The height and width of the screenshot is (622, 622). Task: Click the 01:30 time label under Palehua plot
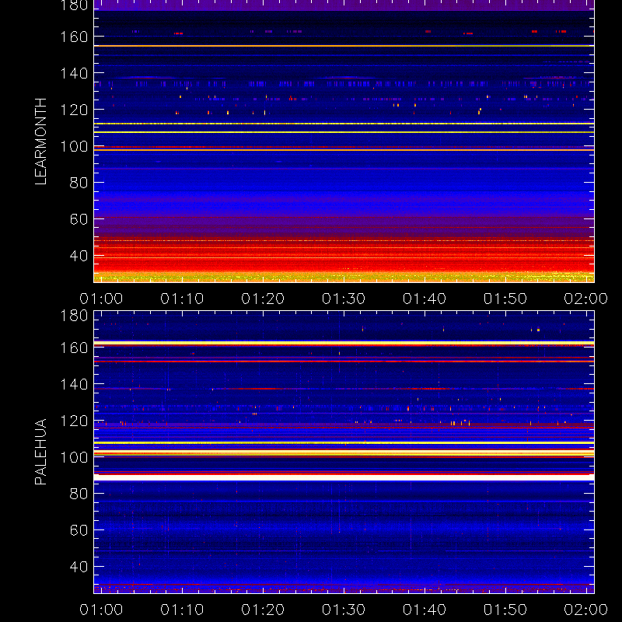point(344,610)
